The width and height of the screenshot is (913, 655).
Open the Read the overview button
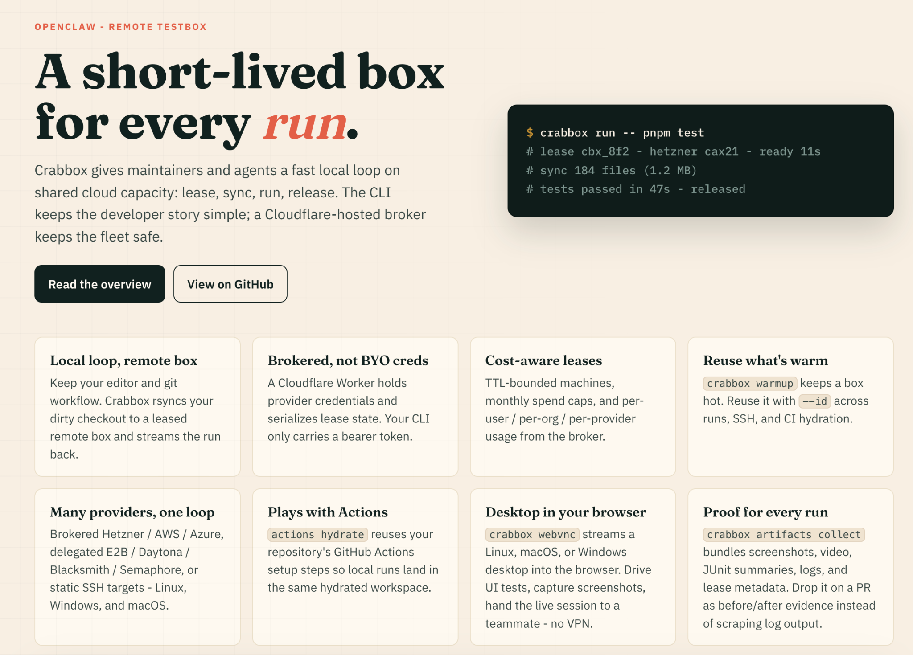(100, 284)
